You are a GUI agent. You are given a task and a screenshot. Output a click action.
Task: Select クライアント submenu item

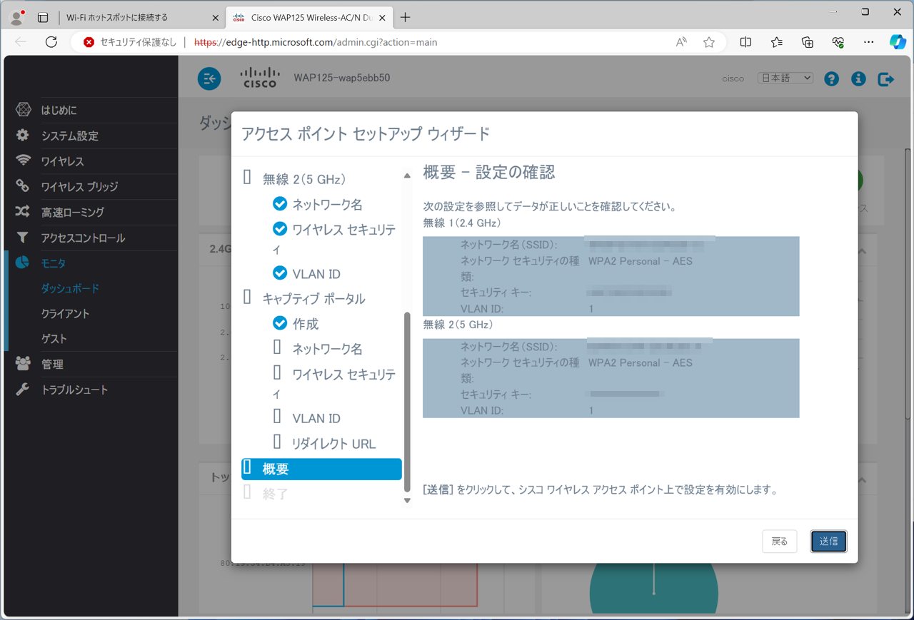click(x=65, y=314)
